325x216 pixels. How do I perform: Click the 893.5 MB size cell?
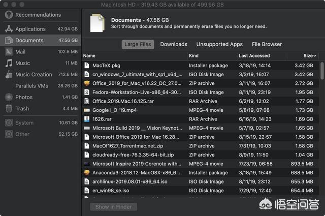pos(302,164)
